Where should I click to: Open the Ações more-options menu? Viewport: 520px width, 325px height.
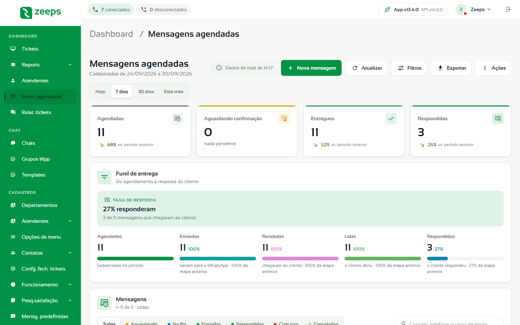pyautogui.click(x=493, y=68)
